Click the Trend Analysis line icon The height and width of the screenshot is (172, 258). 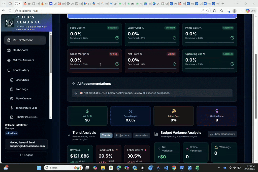coord(69,136)
